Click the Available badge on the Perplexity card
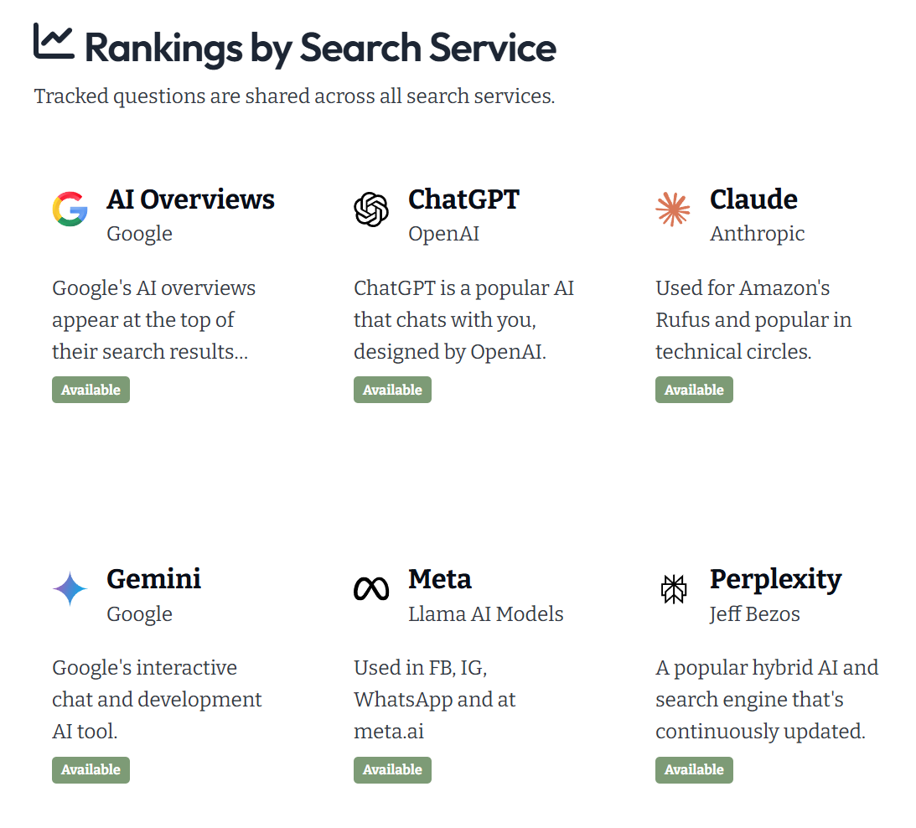This screenshot has height=828, width=916. click(x=694, y=769)
